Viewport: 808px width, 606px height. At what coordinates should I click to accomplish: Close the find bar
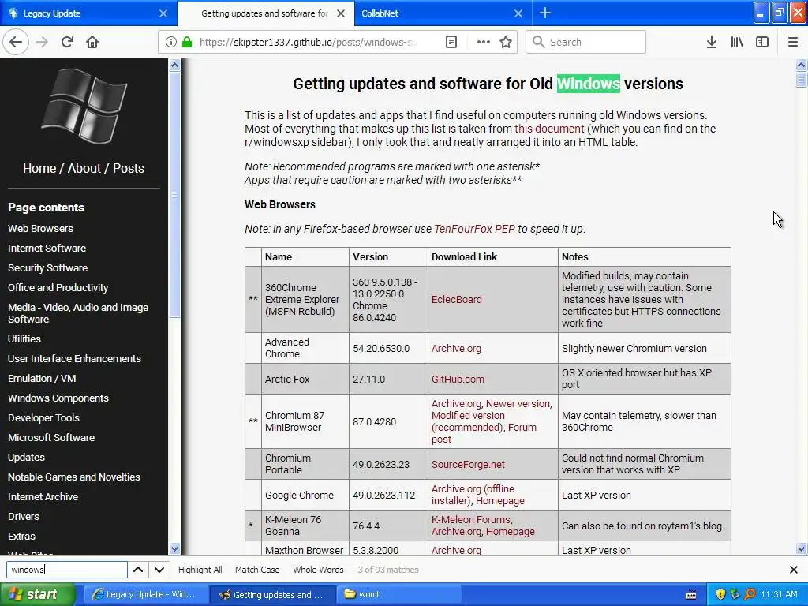click(x=794, y=570)
